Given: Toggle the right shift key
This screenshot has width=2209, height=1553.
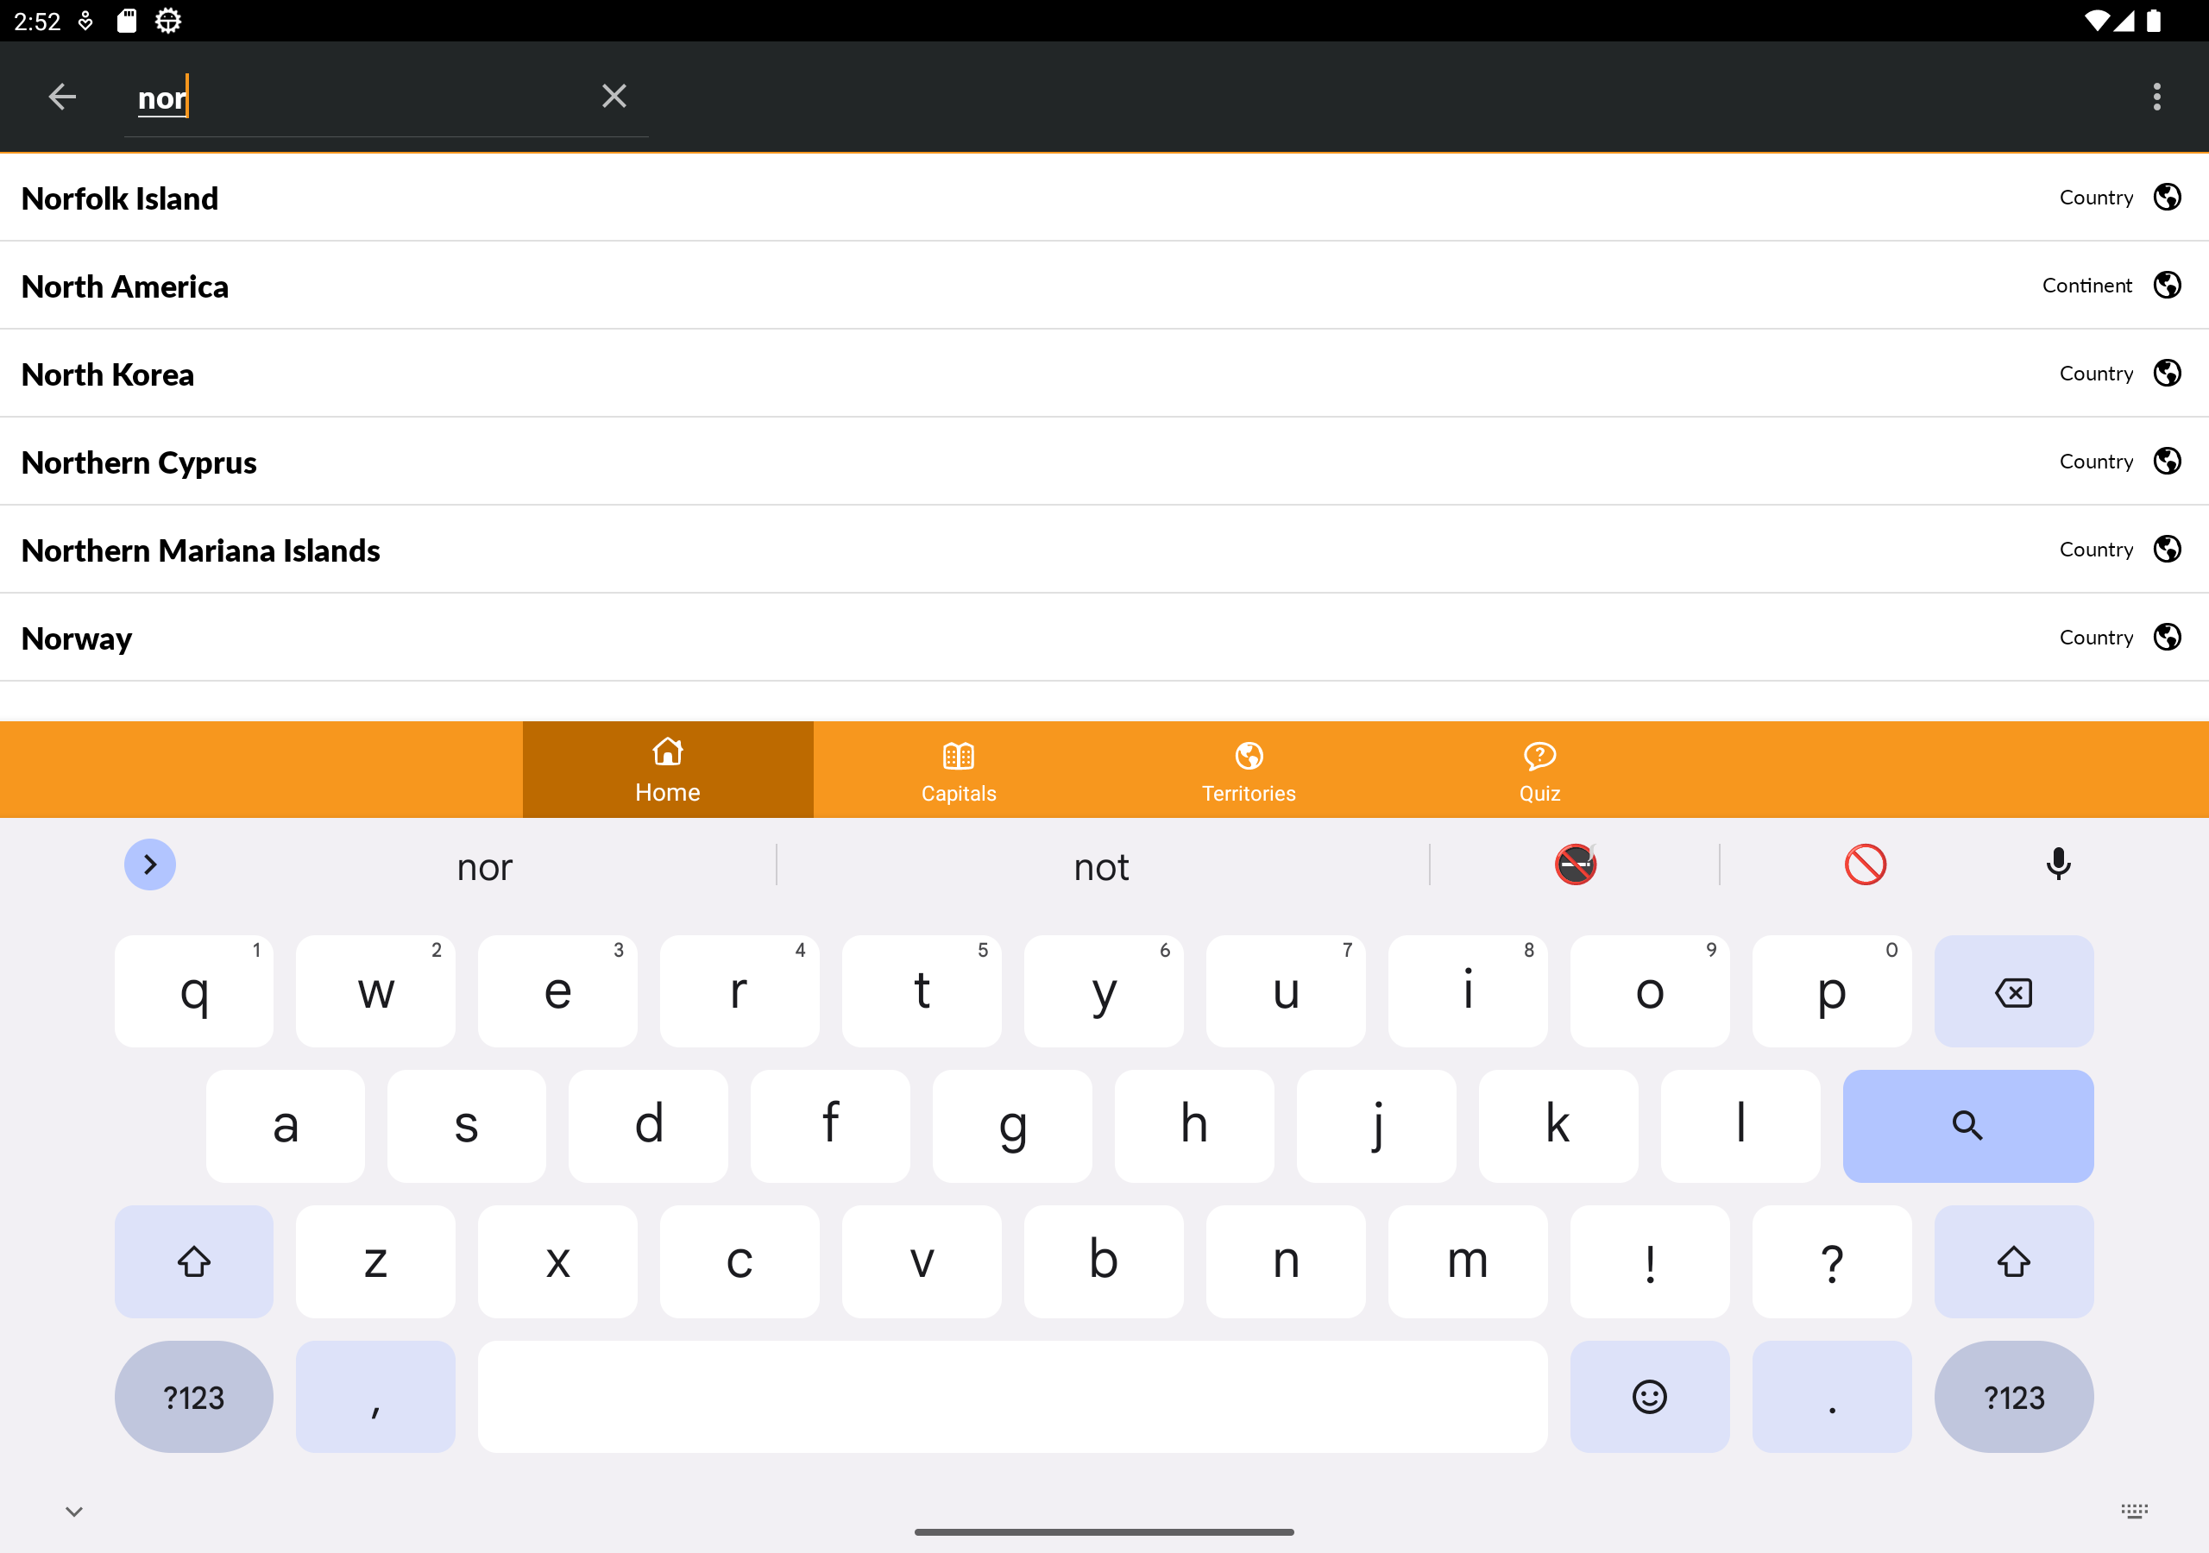Looking at the screenshot, I should 2013,1261.
